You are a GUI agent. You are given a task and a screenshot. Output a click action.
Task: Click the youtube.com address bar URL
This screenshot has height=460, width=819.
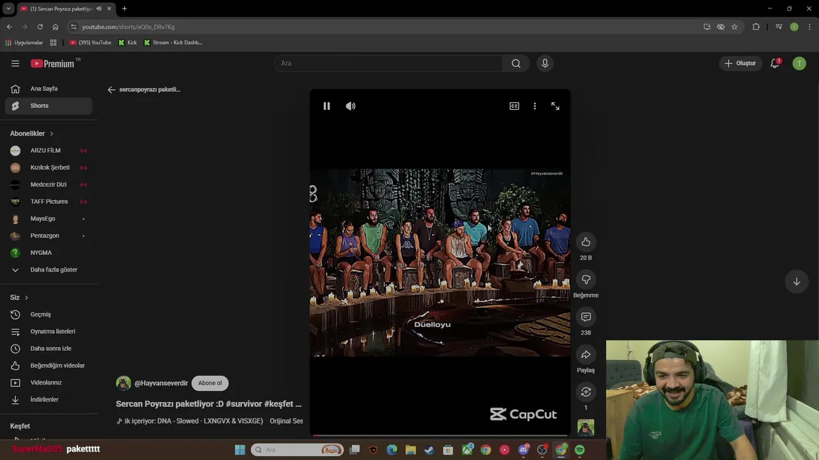[128, 27]
